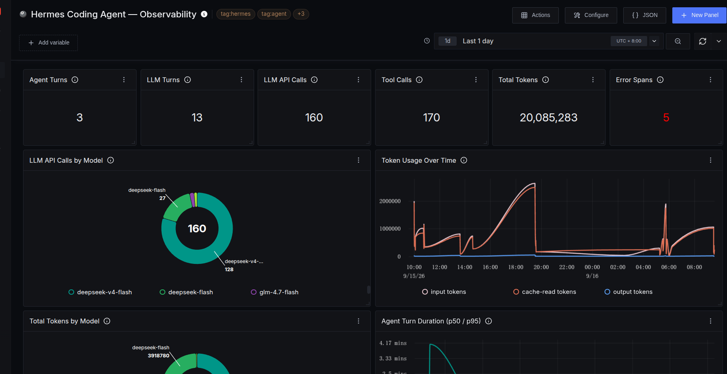Toggle deepseek-flash legend series
727x374 pixels.
tap(186, 292)
